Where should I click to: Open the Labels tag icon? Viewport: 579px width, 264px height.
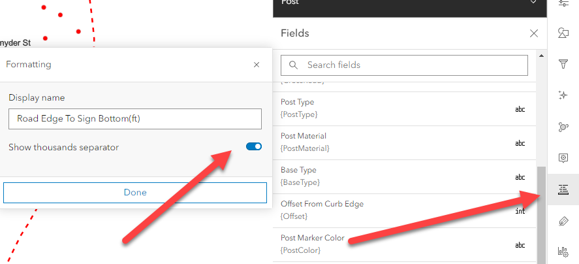[x=563, y=222]
